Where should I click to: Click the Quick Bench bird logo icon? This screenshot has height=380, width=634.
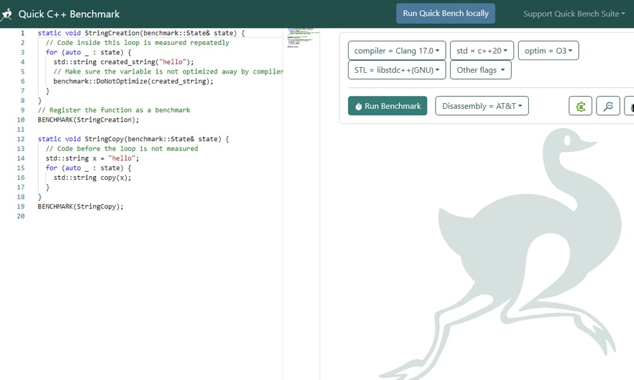point(6,14)
